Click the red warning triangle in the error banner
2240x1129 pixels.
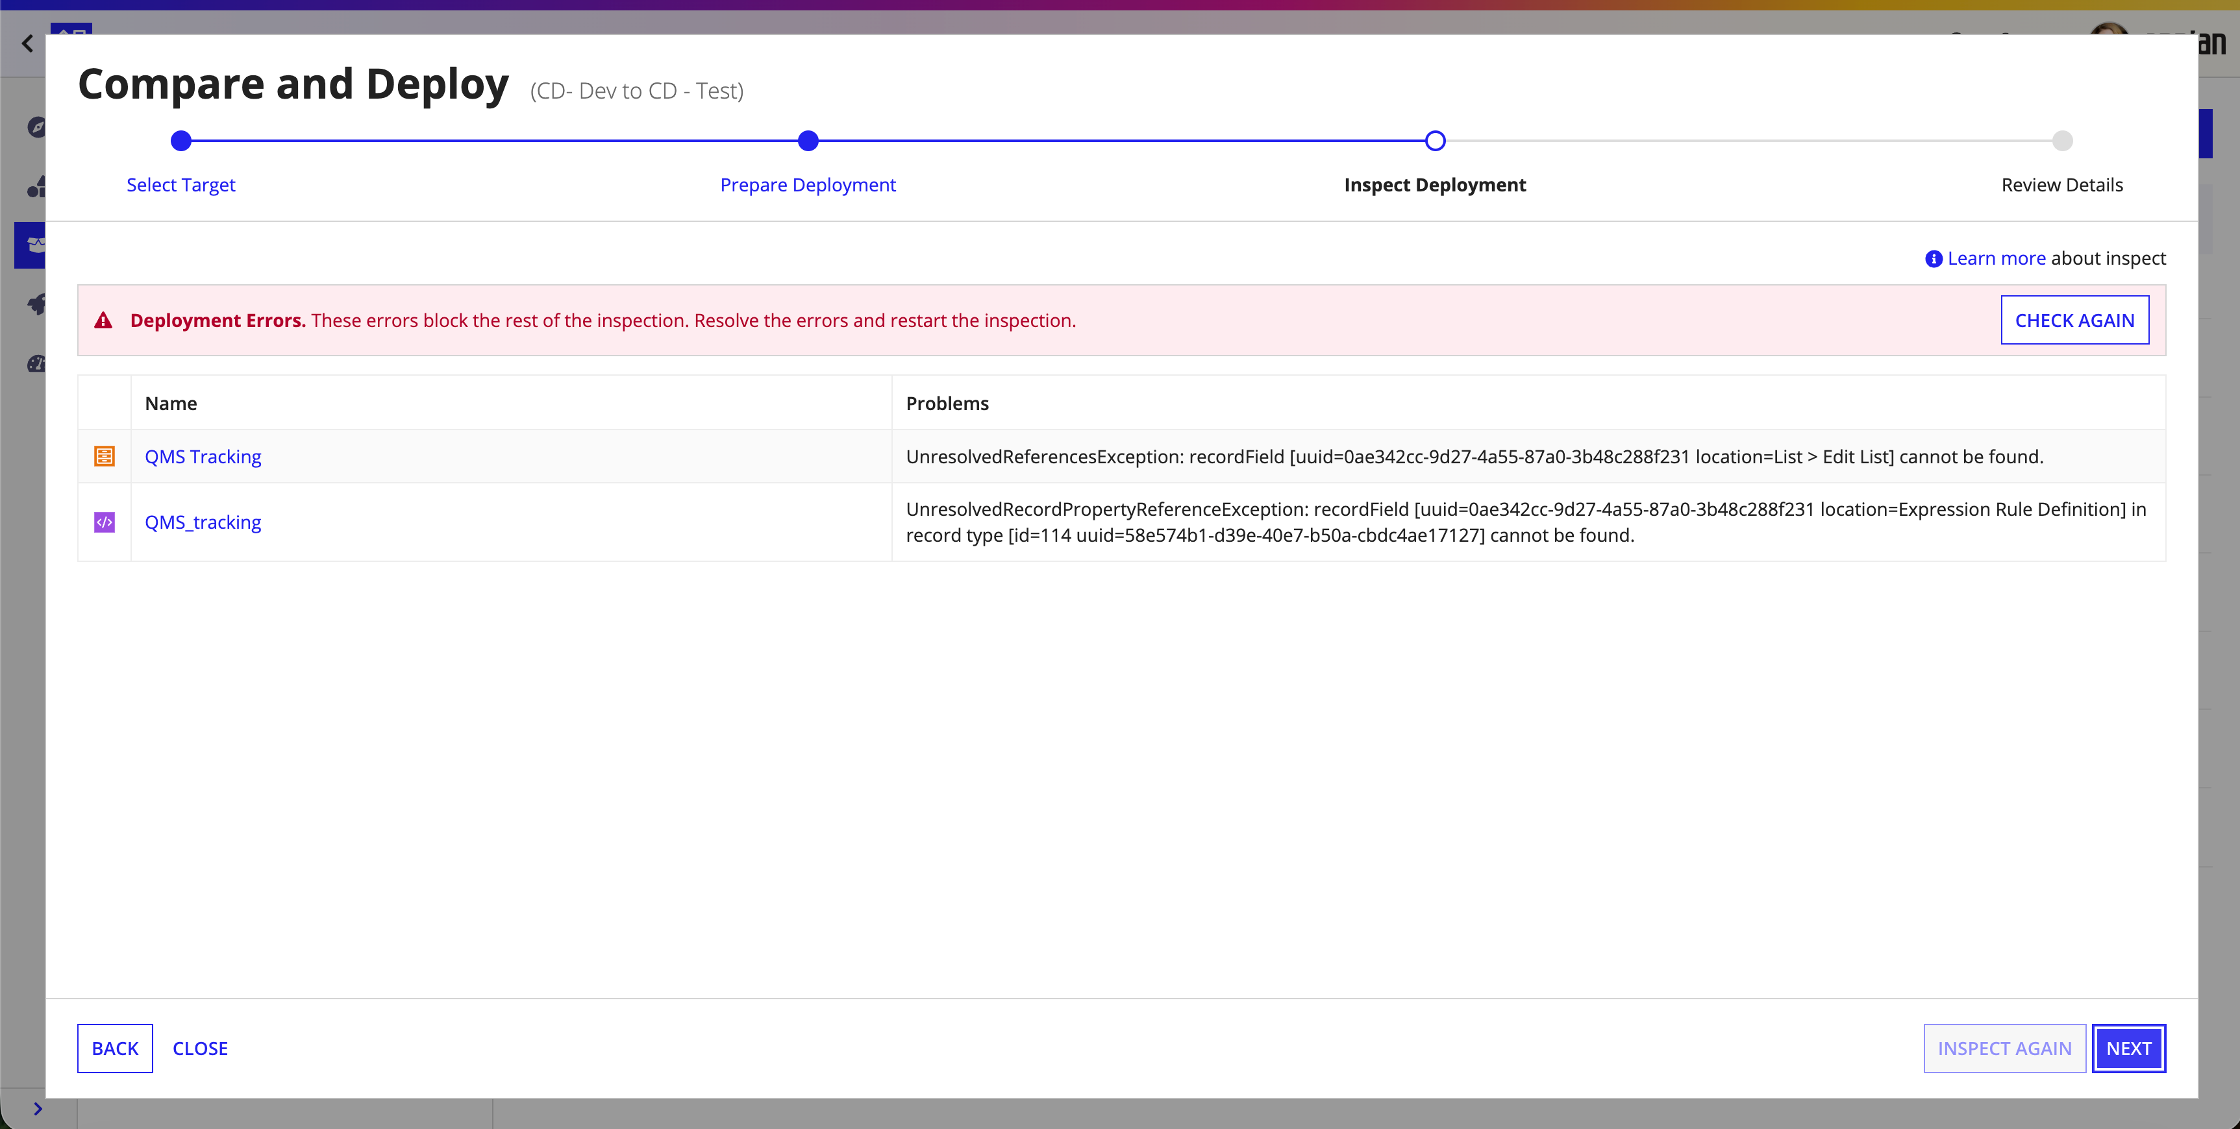coord(103,321)
